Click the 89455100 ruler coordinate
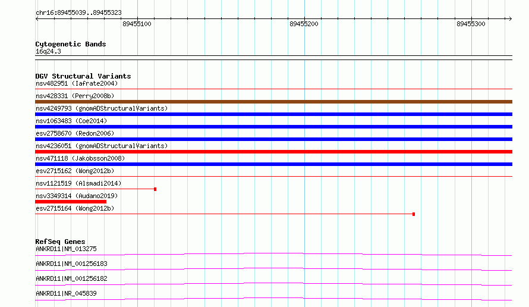529x307 pixels. coord(137,24)
